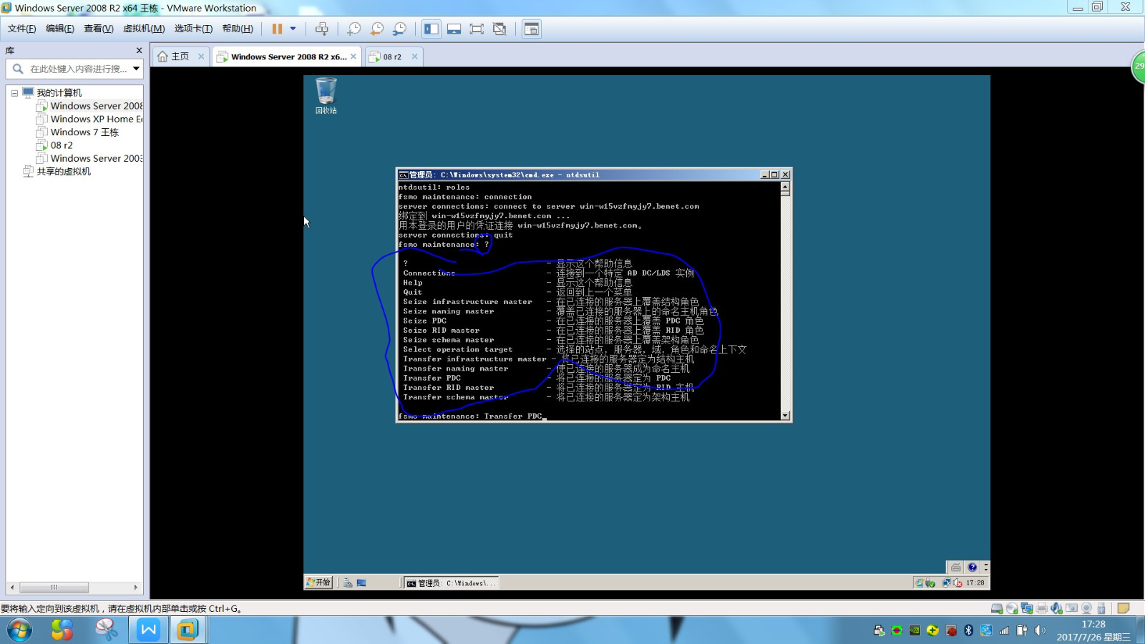Image resolution: width=1145 pixels, height=644 pixels.
Task: Collapse the 我的计算机 tree node
Action: point(14,93)
